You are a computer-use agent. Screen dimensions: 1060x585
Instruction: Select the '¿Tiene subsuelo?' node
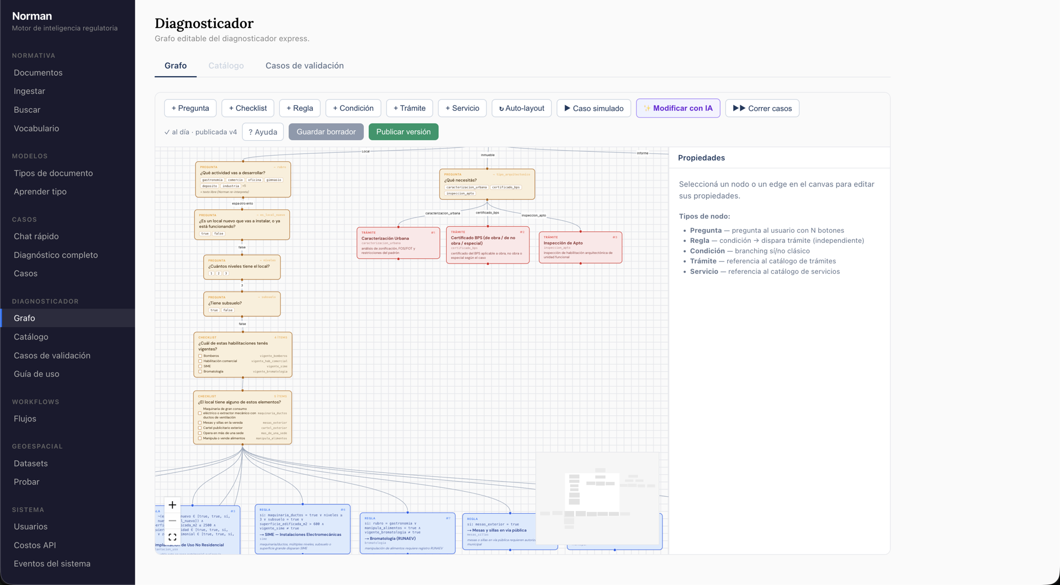point(242,304)
